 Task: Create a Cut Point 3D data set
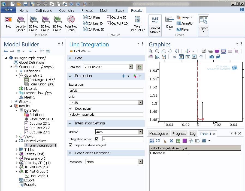click(93, 29)
